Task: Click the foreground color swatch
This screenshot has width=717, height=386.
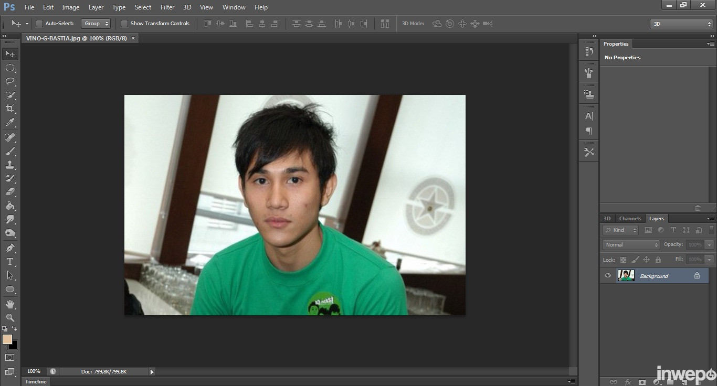Action: coord(7,339)
